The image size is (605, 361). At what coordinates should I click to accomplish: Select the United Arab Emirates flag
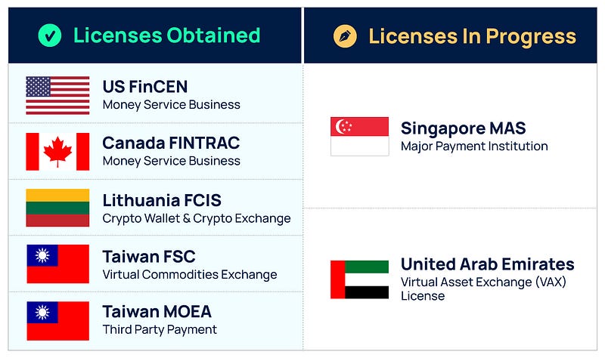click(x=360, y=279)
